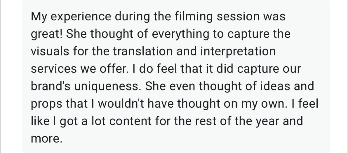This screenshot has height=153, width=348.
Task: Click on the word "brand's"
Action: pos(50,86)
